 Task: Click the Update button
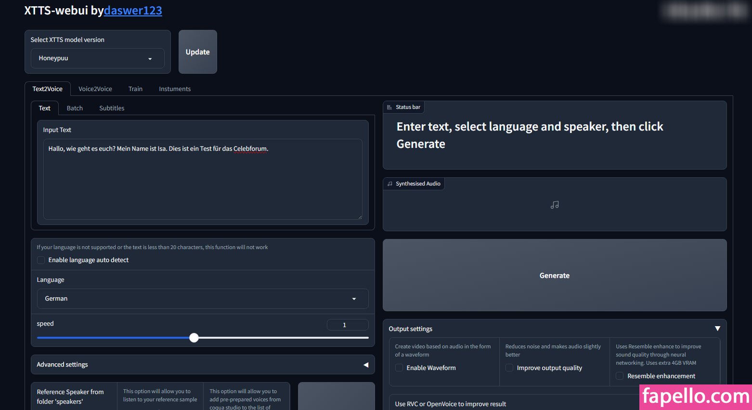pos(197,52)
